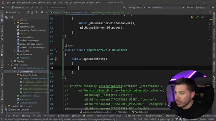Image resolution: width=216 pixels, height=121 pixels.
Task: Open the Commit tool window stripe
Action: pos(2,64)
